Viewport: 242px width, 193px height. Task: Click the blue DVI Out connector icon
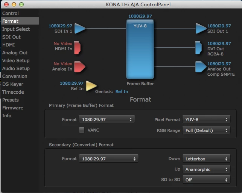click(x=198, y=48)
